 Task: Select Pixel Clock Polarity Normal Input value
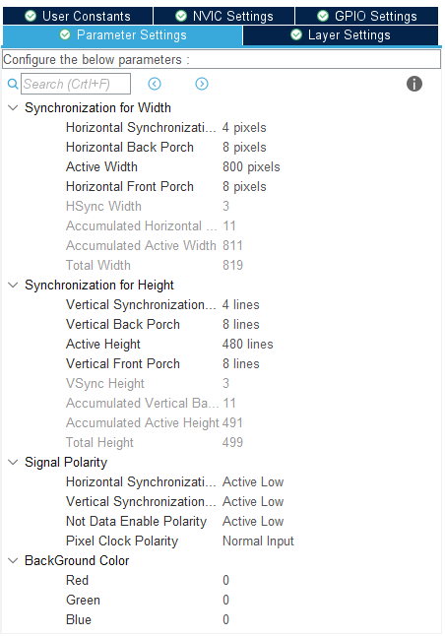(x=258, y=541)
